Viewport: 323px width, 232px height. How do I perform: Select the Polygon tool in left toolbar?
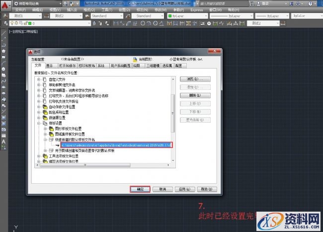click(3, 51)
